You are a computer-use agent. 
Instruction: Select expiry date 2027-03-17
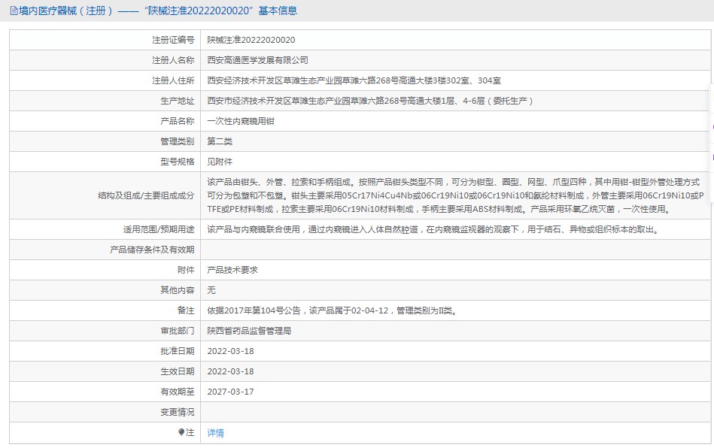[x=230, y=392]
